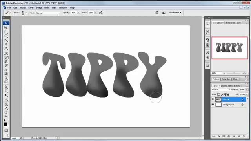Open Adobe Bridge from options bar
The height and width of the screenshot is (141, 251).
(x=164, y=13)
